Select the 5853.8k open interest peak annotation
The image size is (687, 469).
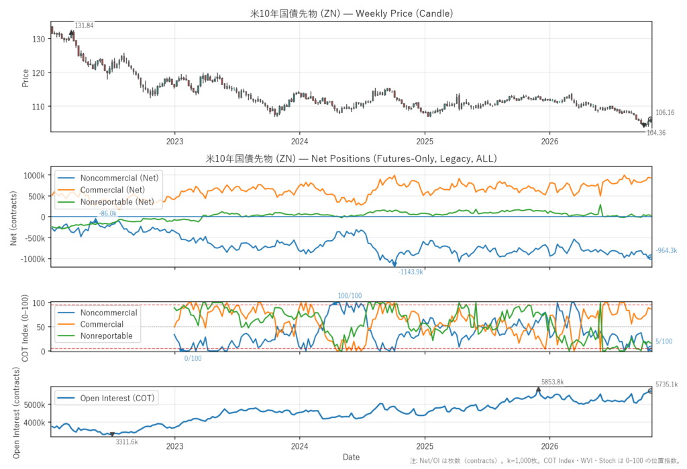[x=553, y=382]
